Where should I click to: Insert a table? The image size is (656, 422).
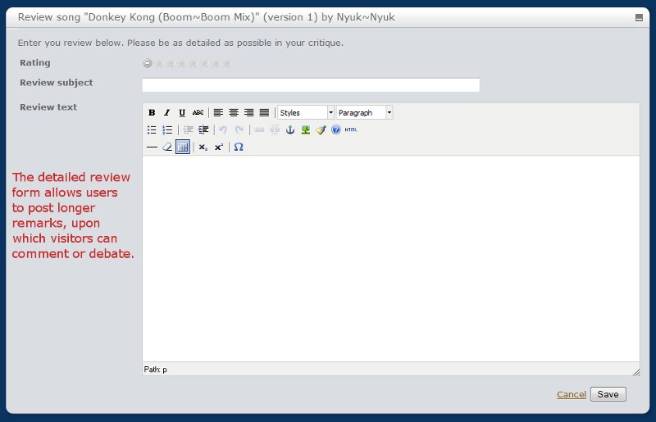[183, 147]
